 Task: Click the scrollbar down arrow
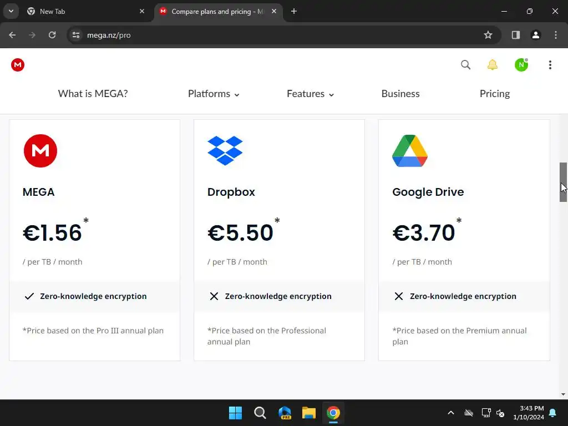point(563,394)
